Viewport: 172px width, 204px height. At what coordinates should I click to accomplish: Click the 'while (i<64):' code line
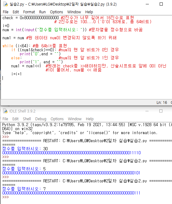[x=35, y=46]
